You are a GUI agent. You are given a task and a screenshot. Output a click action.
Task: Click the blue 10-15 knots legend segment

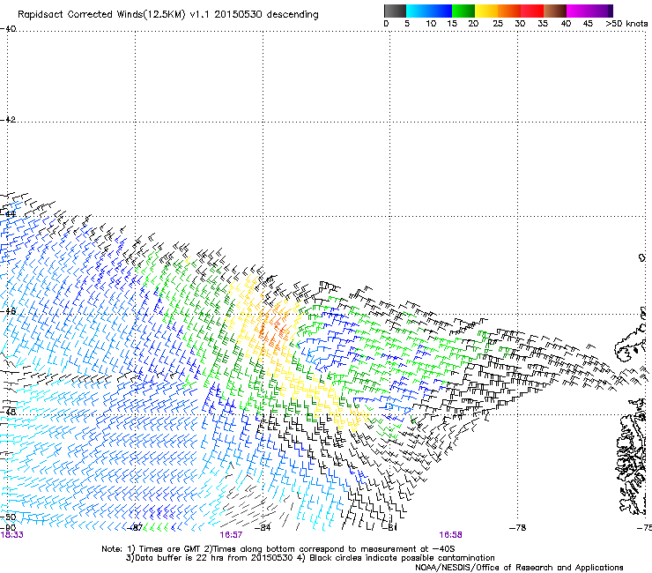point(441,11)
